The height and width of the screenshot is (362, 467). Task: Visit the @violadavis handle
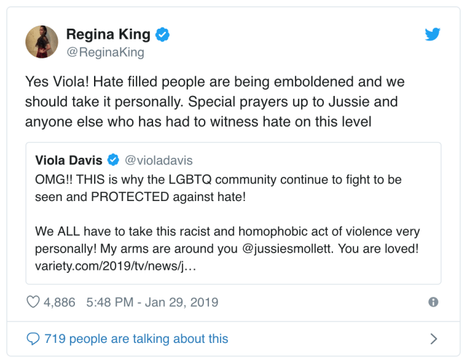coord(159,160)
